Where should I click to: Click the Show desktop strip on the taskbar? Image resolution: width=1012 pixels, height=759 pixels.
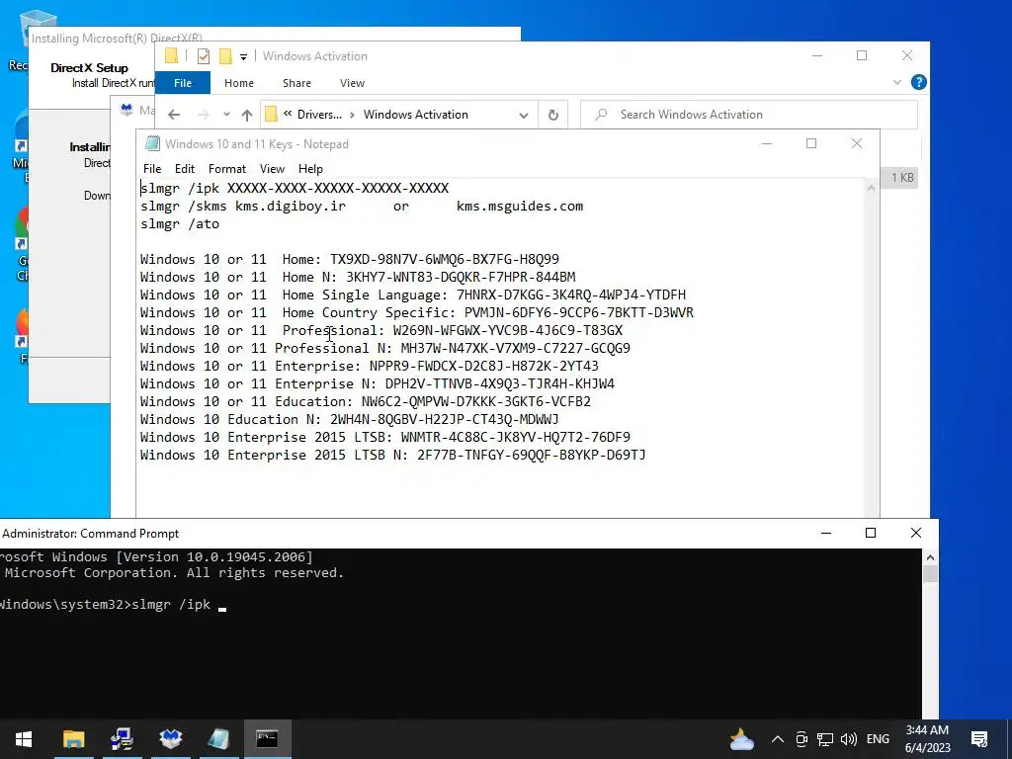pos(1009,739)
